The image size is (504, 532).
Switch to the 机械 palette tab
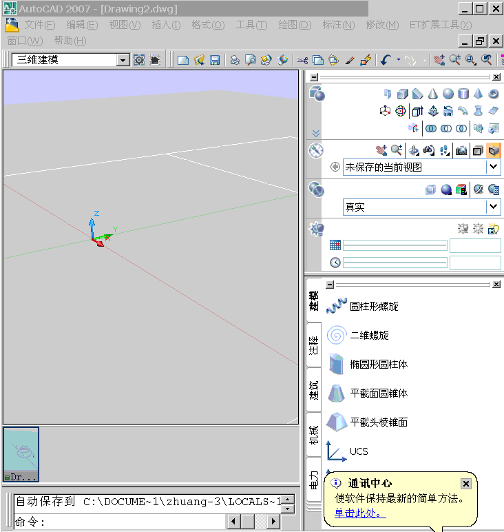(x=314, y=435)
